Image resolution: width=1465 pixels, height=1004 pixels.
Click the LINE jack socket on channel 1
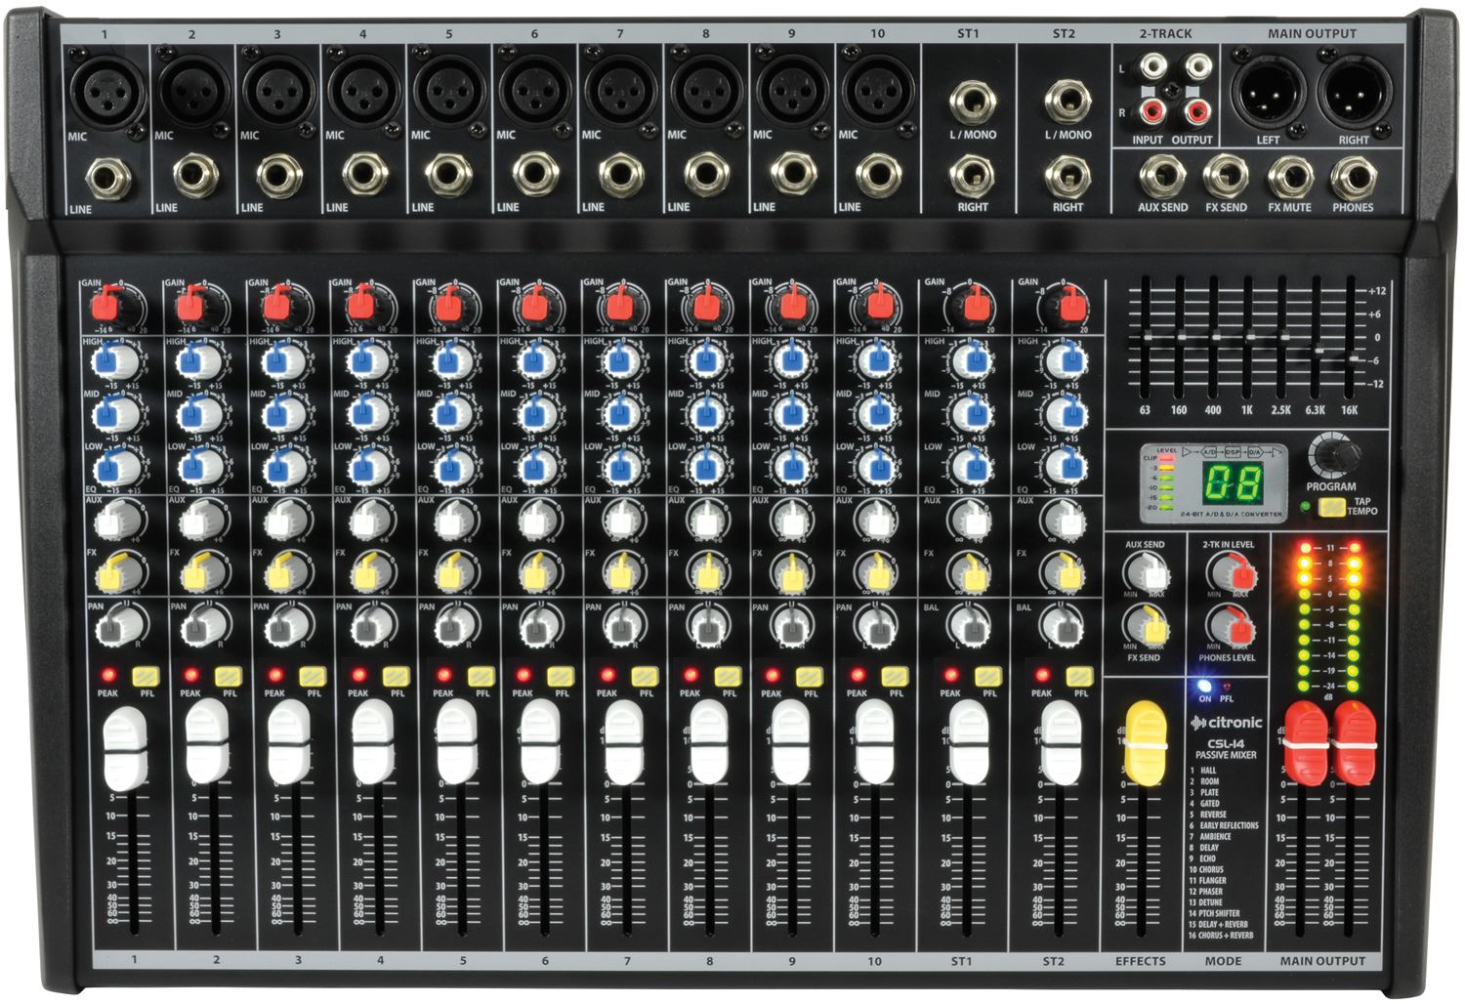coord(105,178)
